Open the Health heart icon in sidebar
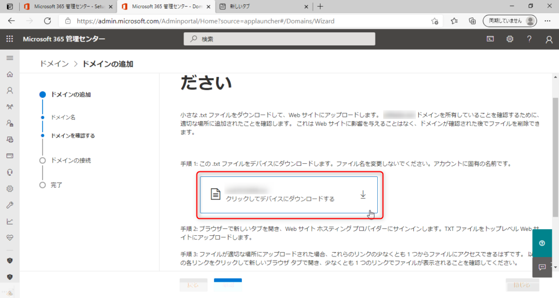The height and width of the screenshot is (298, 559). pos(9,237)
